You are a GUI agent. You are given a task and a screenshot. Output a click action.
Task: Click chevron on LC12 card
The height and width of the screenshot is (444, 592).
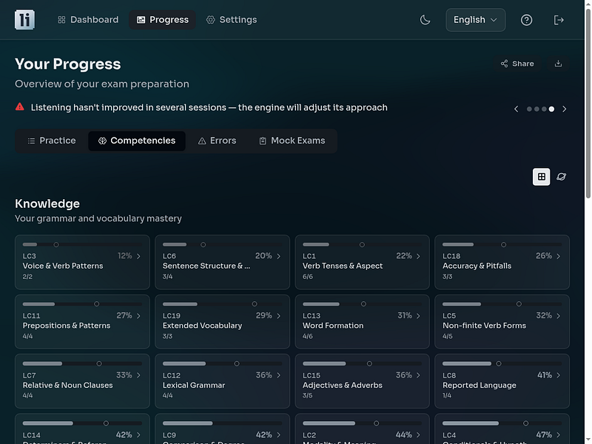pyautogui.click(x=279, y=375)
